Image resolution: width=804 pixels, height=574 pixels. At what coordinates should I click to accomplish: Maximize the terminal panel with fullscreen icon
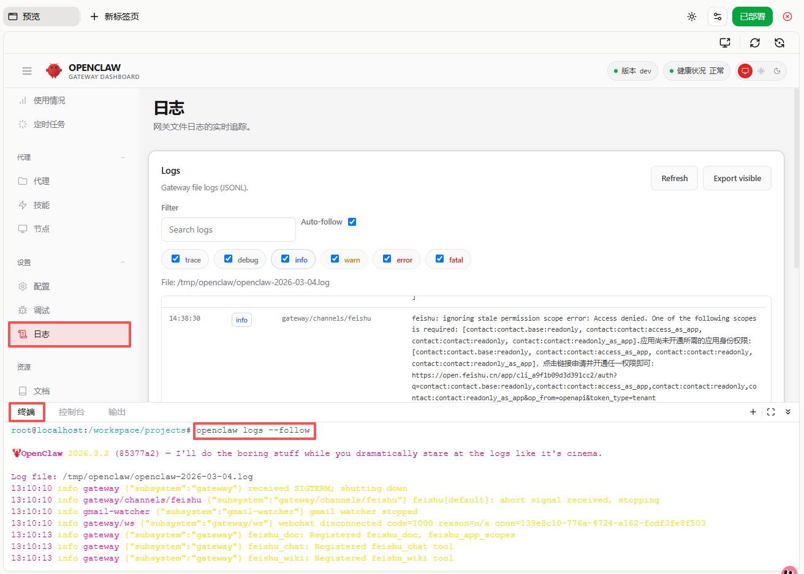pos(771,412)
